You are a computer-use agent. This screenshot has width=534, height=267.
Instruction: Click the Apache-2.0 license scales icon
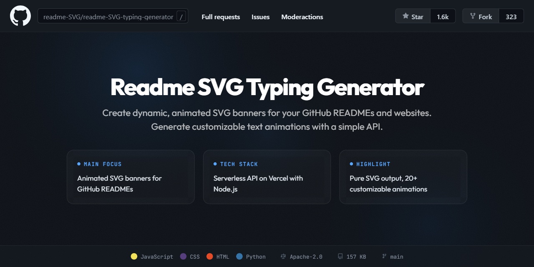click(x=283, y=256)
